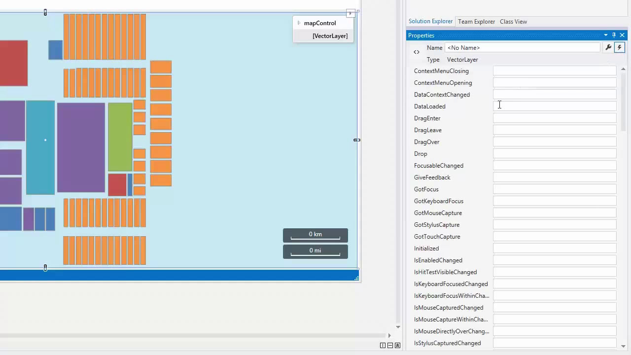Select mapControl in the element tree

tap(320, 23)
